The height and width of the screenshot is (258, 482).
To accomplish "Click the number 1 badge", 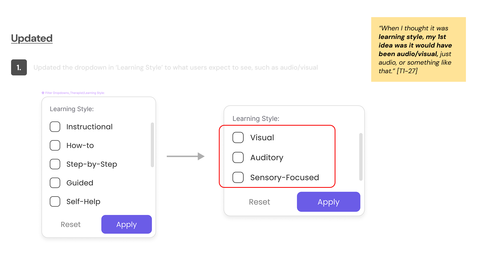I will (19, 67).
